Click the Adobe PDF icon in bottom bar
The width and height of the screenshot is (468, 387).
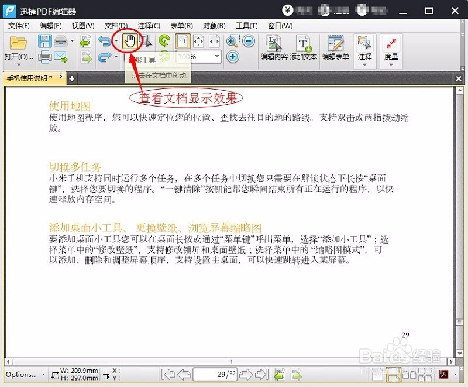tap(444, 374)
